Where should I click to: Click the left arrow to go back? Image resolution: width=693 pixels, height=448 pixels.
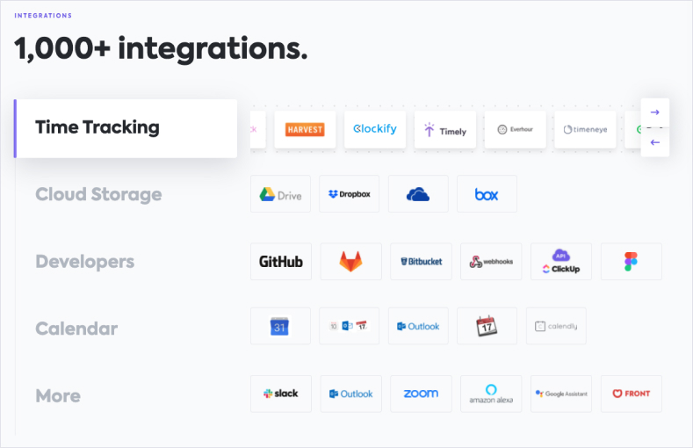[655, 142]
